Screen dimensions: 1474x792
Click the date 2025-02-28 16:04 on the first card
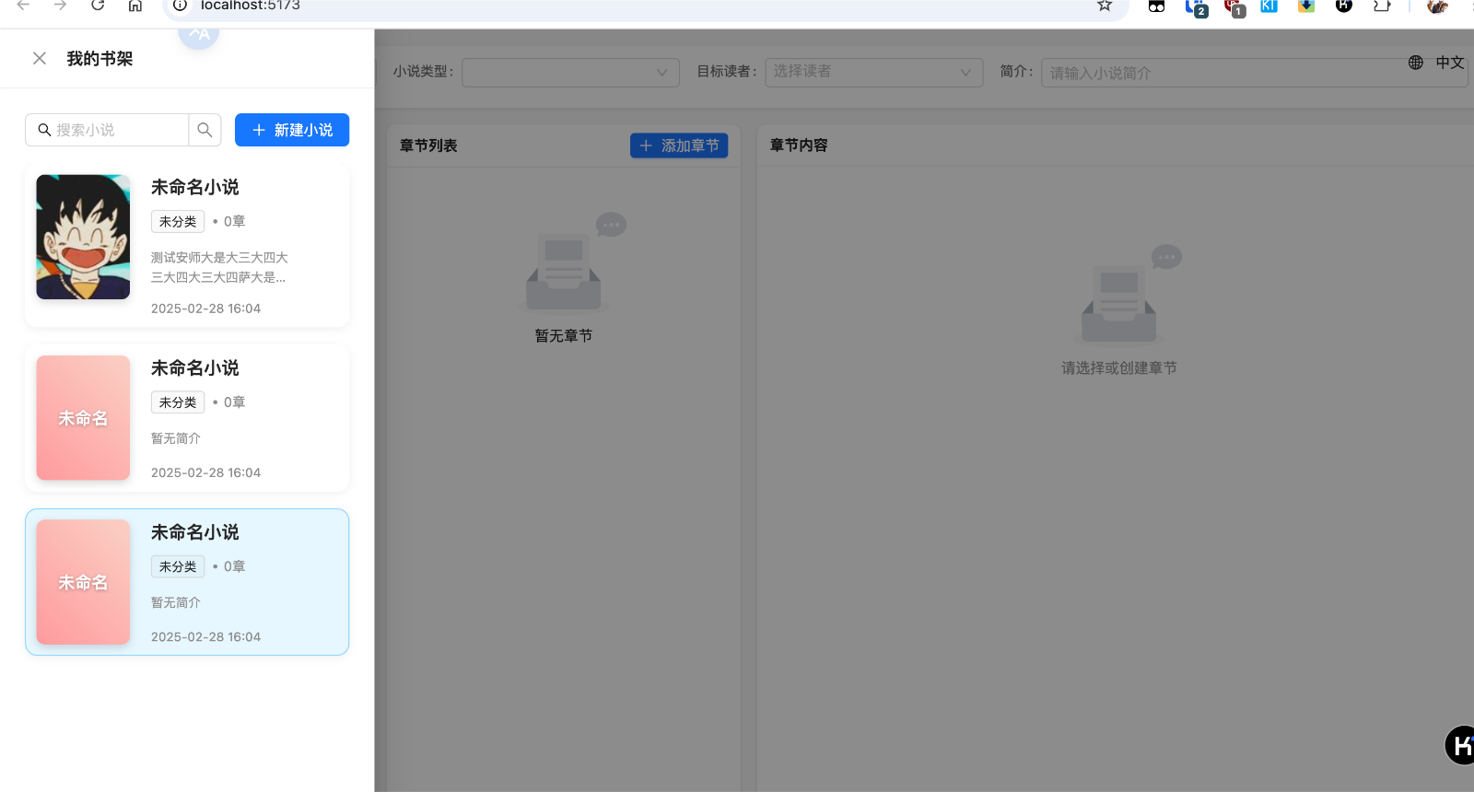205,309
